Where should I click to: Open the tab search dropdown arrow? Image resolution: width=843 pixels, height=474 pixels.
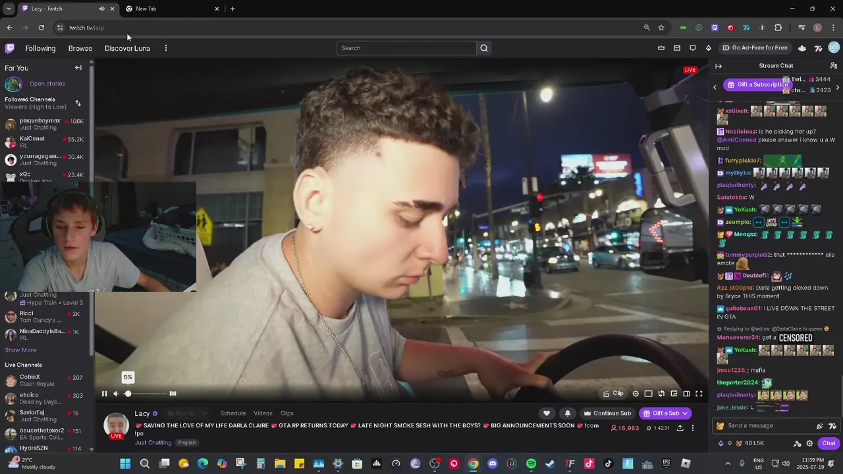coord(9,9)
